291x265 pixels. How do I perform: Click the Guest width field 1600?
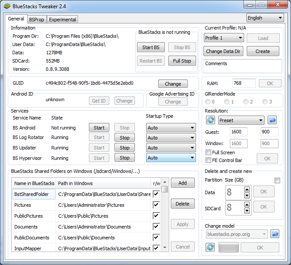[239, 132]
